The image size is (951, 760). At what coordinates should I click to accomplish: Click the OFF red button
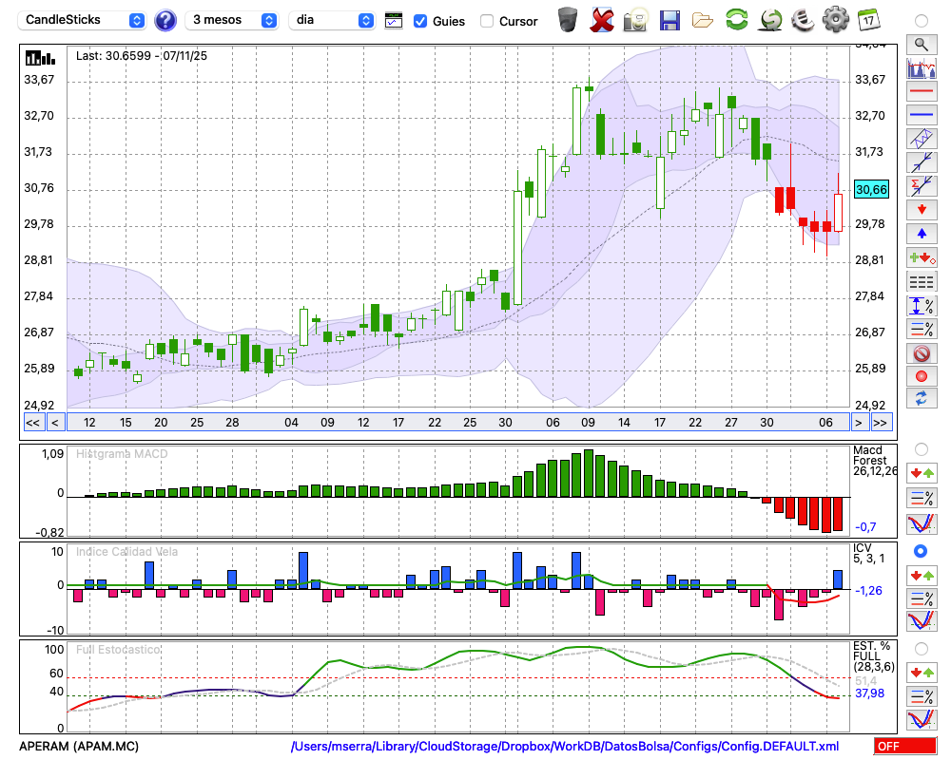(904, 747)
